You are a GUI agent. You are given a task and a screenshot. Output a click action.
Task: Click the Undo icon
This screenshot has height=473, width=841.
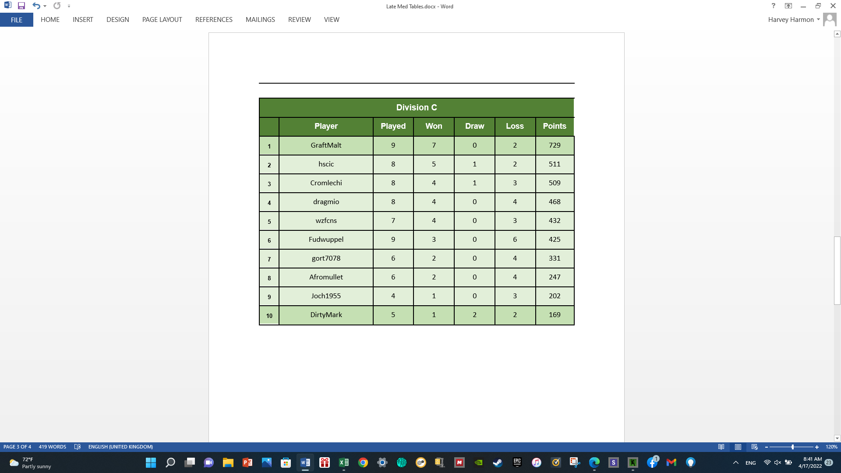pyautogui.click(x=37, y=6)
